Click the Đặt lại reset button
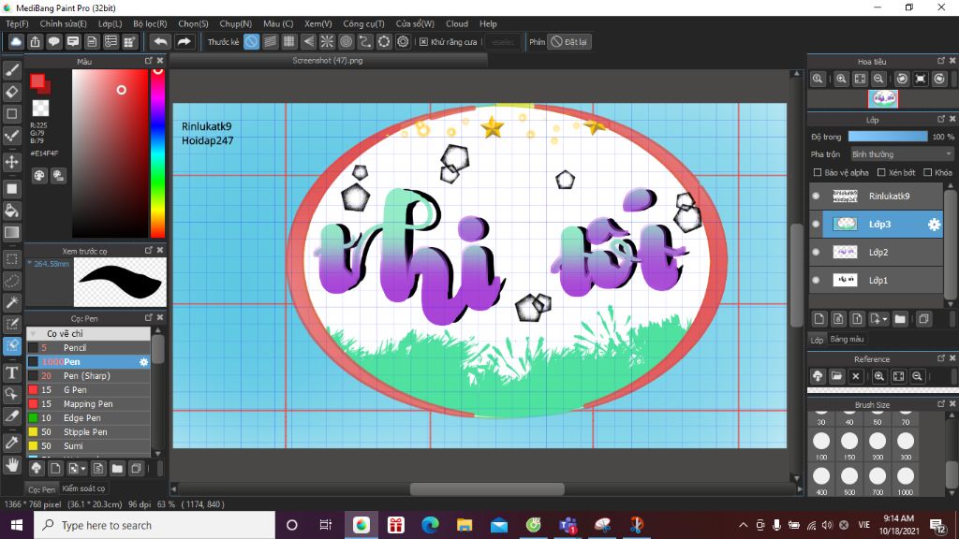The image size is (959, 539). coord(569,42)
